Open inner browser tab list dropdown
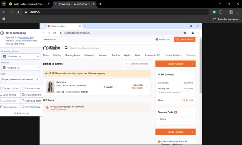This screenshot has height=145, width=242. point(43,26)
